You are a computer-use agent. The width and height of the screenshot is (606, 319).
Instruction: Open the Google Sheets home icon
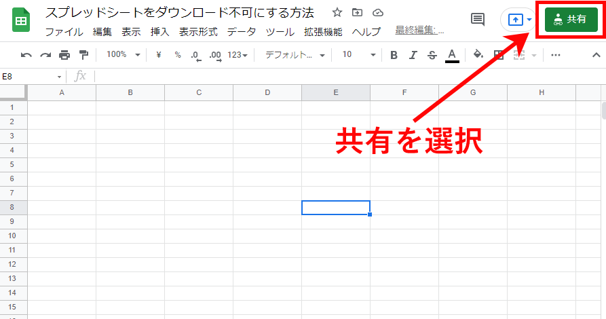pos(21,21)
